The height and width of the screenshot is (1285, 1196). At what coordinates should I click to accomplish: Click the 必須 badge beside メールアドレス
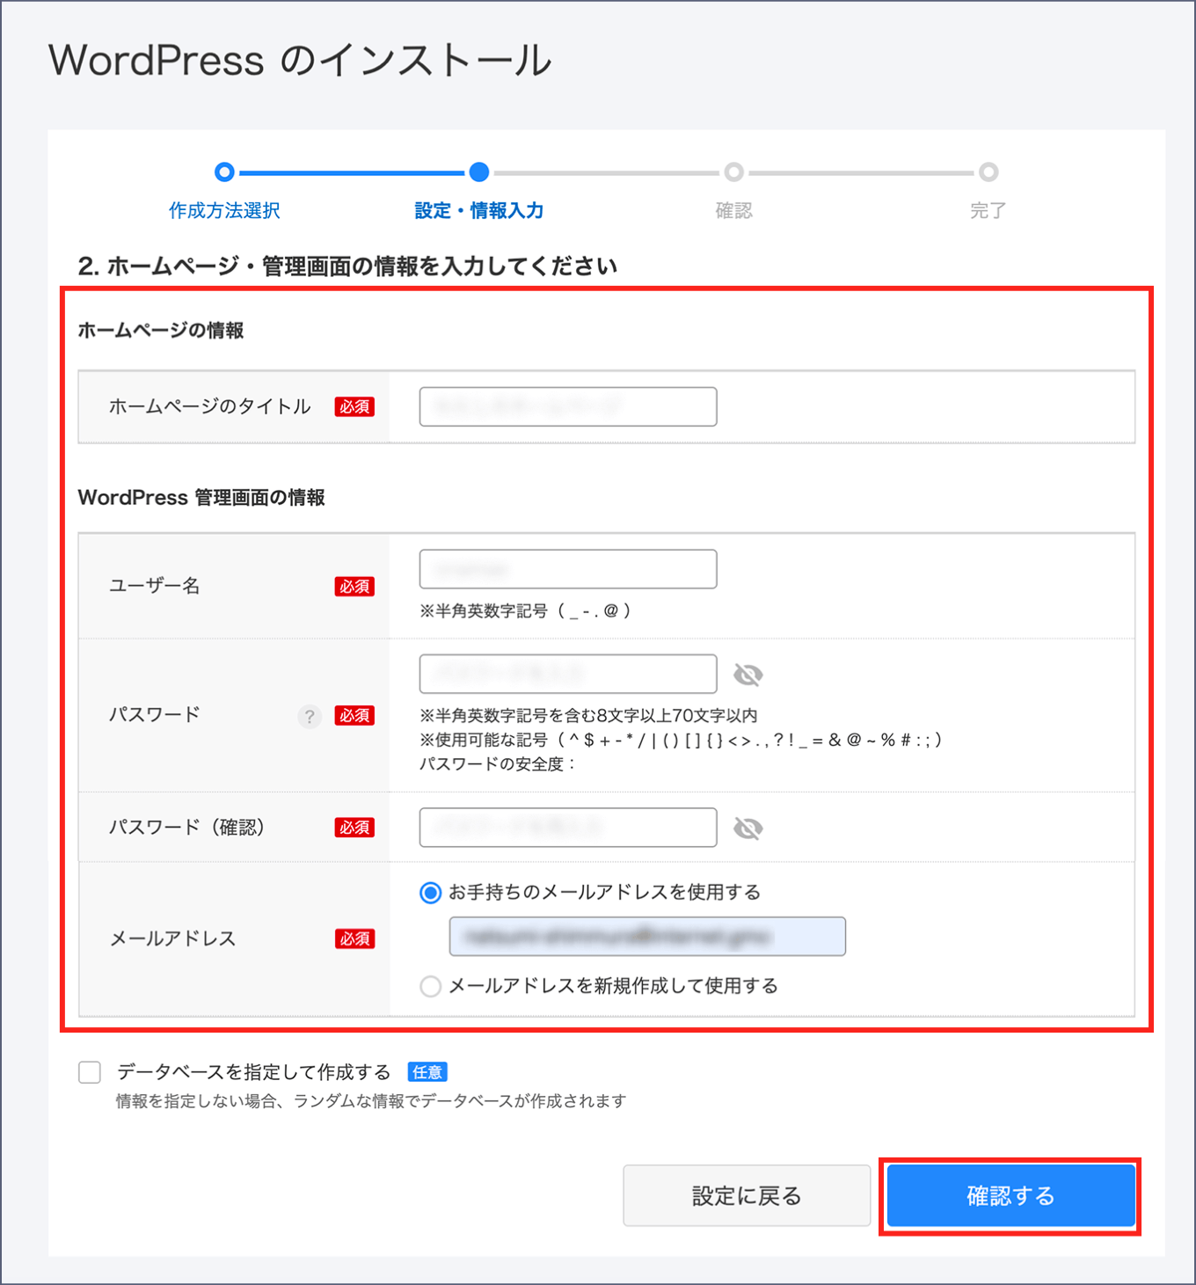coord(354,938)
